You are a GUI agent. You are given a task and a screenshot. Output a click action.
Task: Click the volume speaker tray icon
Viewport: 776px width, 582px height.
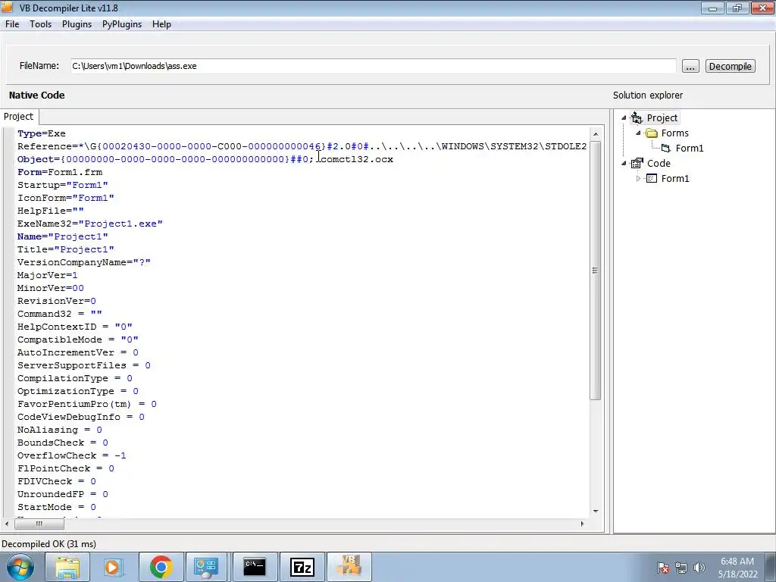point(699,568)
